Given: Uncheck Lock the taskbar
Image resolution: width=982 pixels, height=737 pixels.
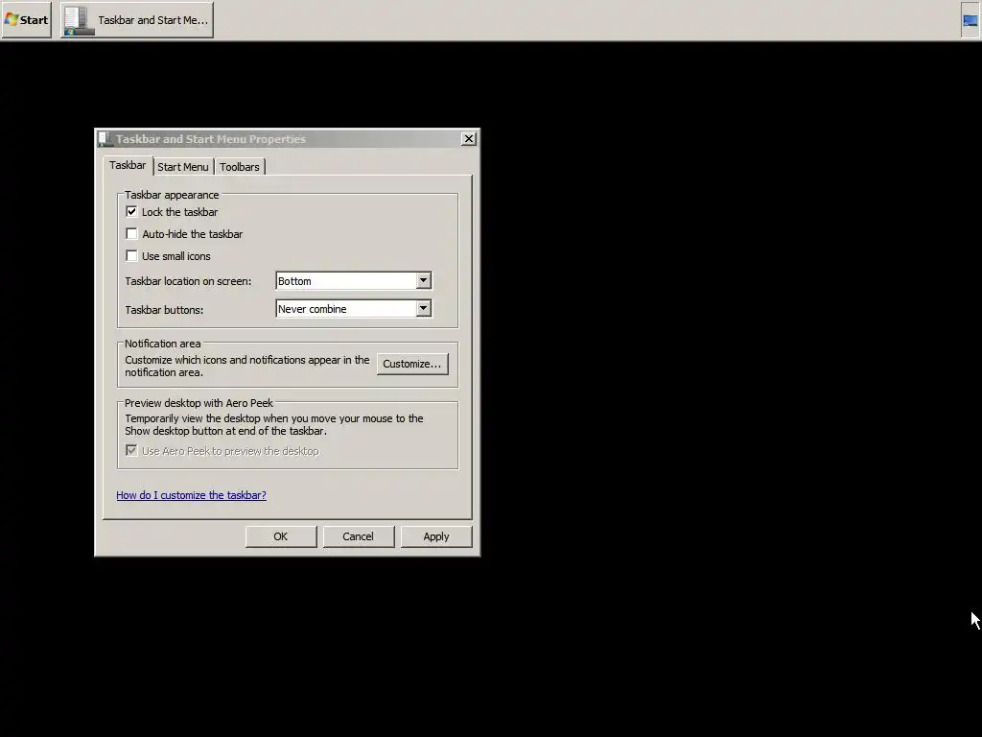Looking at the screenshot, I should tap(131, 212).
